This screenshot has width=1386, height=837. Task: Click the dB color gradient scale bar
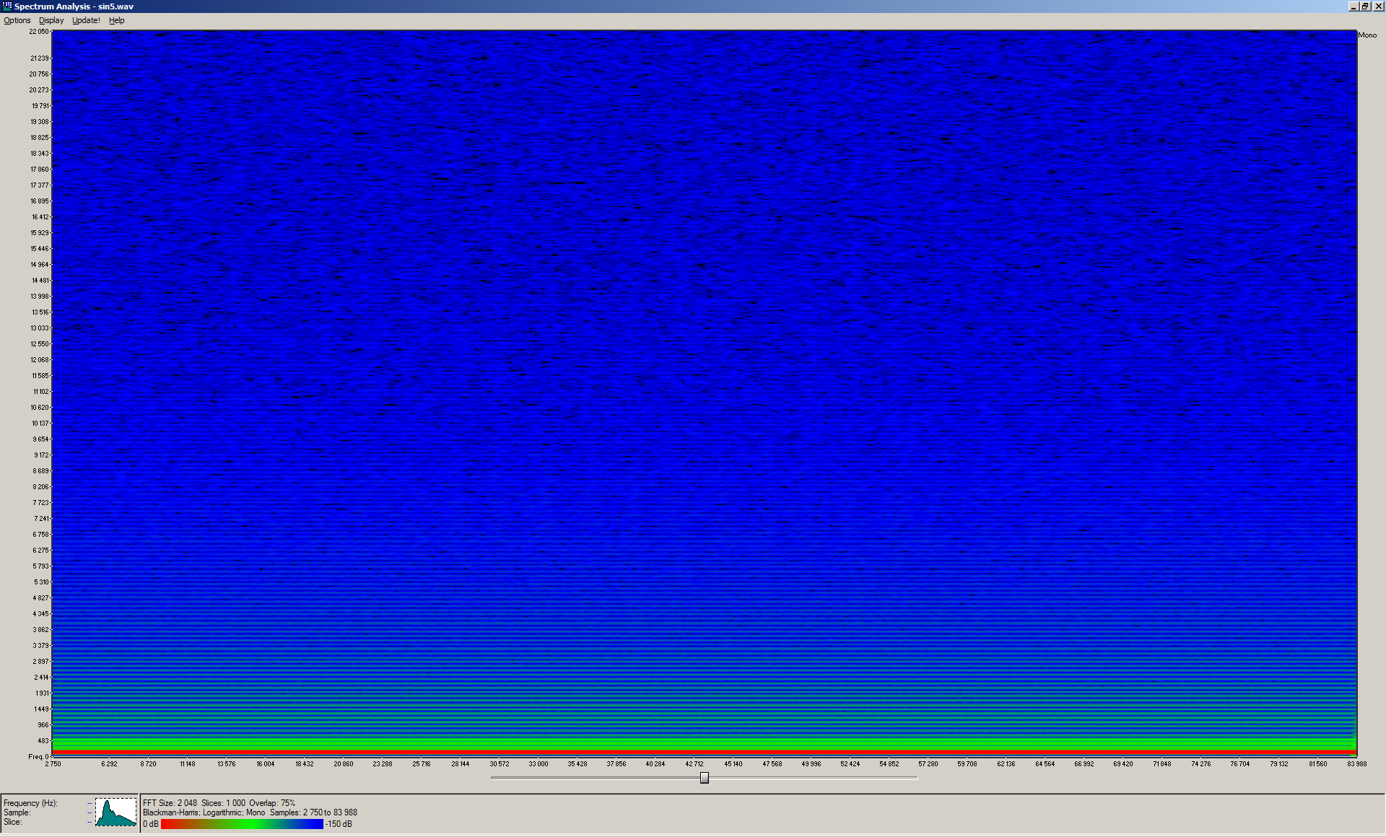coord(242,824)
